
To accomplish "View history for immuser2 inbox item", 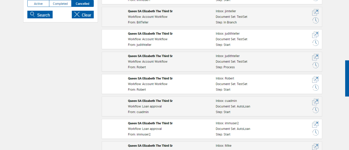I will coord(315,132).
